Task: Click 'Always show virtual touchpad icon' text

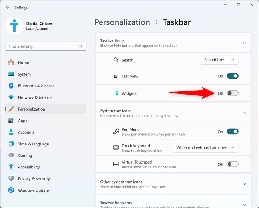Action: pos(149,167)
